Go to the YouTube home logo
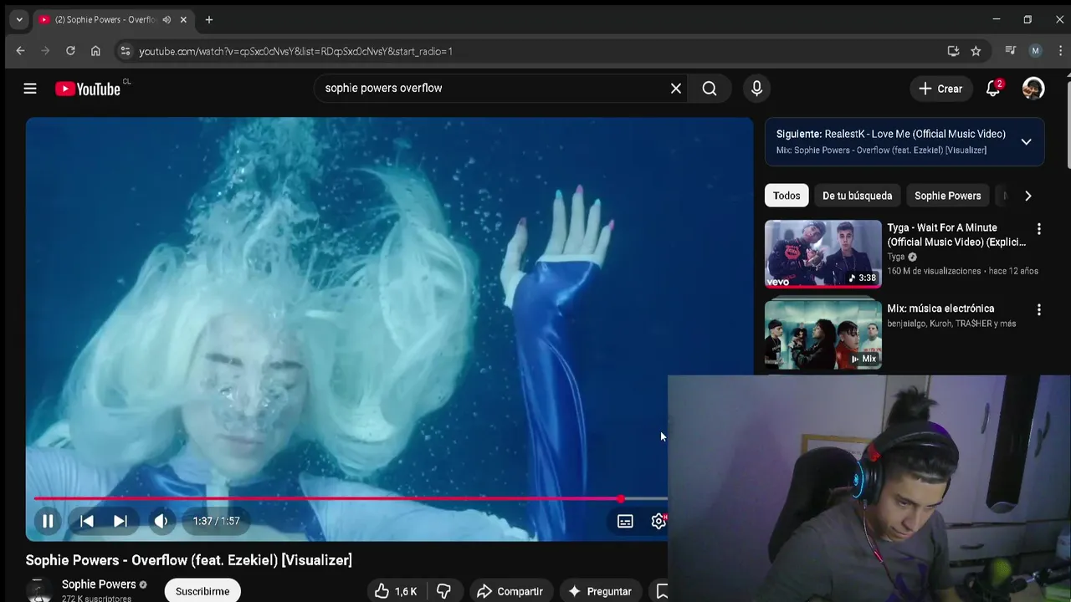 click(x=88, y=89)
